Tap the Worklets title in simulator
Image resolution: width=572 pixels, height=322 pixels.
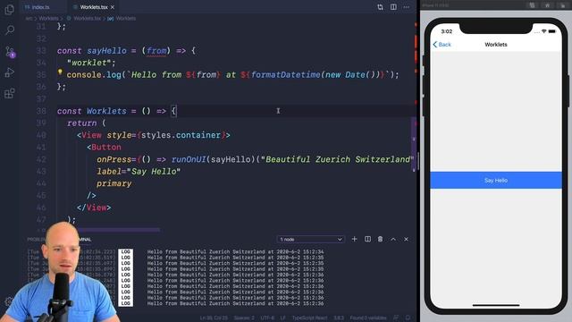tap(496, 45)
